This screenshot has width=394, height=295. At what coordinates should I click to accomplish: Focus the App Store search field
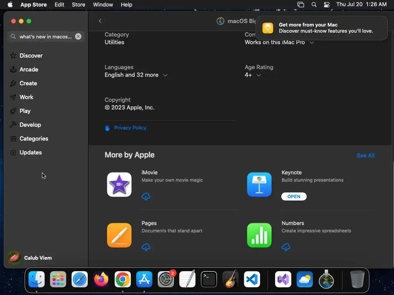45,36
